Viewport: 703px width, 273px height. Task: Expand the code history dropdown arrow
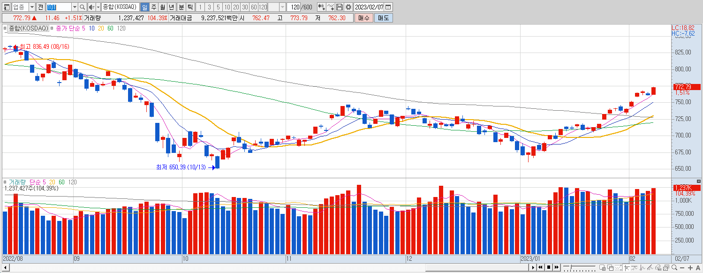pyautogui.click(x=75, y=7)
